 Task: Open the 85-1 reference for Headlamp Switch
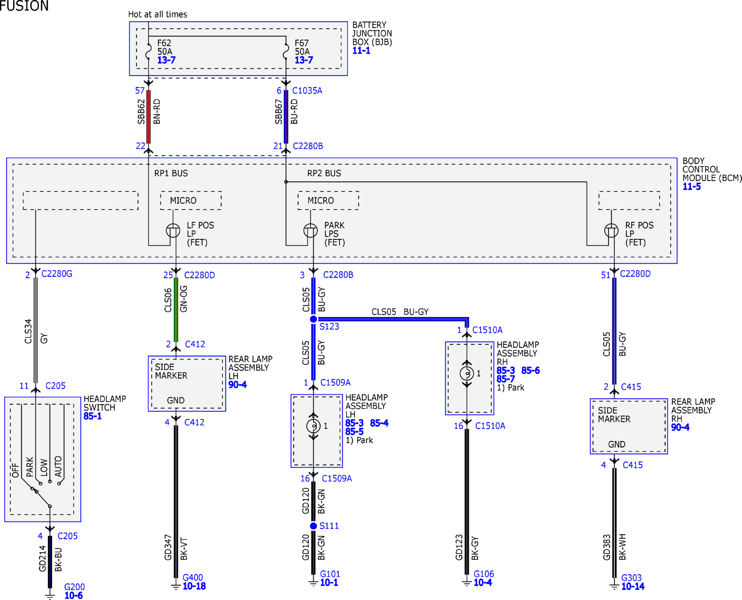click(92, 416)
